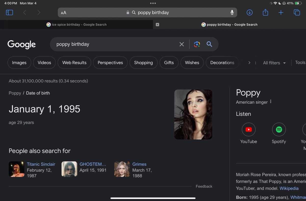
Task: Expand the All filters dropdown
Action: coord(274,63)
